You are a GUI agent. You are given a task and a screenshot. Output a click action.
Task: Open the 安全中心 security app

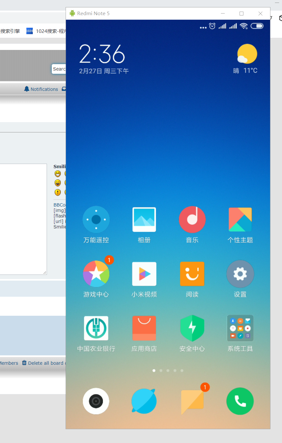click(x=192, y=328)
